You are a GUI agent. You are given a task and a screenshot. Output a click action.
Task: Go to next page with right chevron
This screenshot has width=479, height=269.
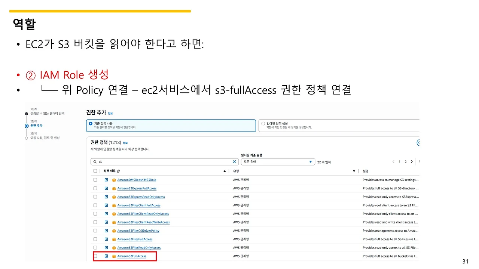click(x=412, y=162)
